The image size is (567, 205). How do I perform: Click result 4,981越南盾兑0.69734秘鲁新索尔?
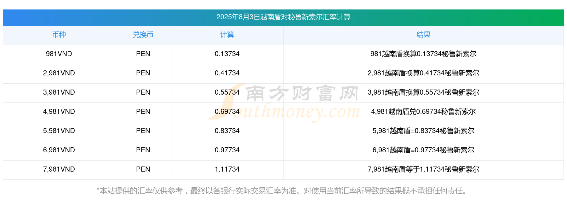pyautogui.click(x=423, y=112)
